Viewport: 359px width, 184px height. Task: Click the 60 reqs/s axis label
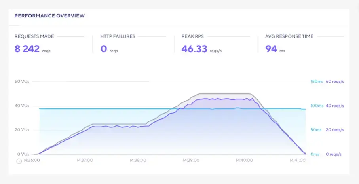tap(335, 82)
